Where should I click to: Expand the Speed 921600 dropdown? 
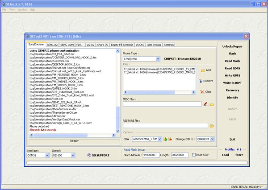point(72,155)
